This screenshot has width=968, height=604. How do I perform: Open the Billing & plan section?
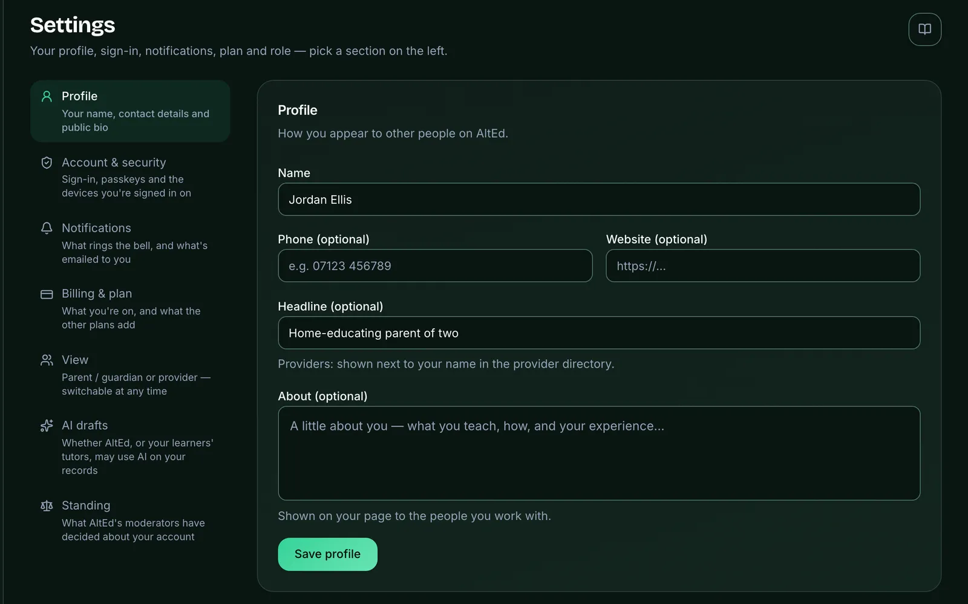pos(130,308)
